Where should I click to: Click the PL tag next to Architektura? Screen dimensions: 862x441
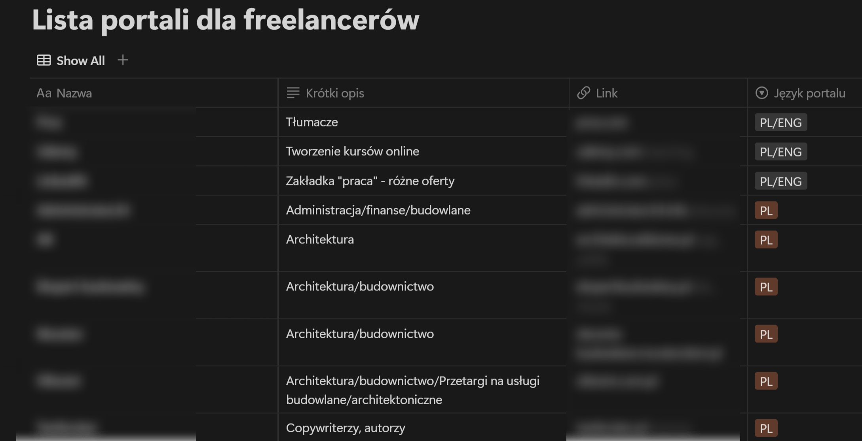[766, 239]
